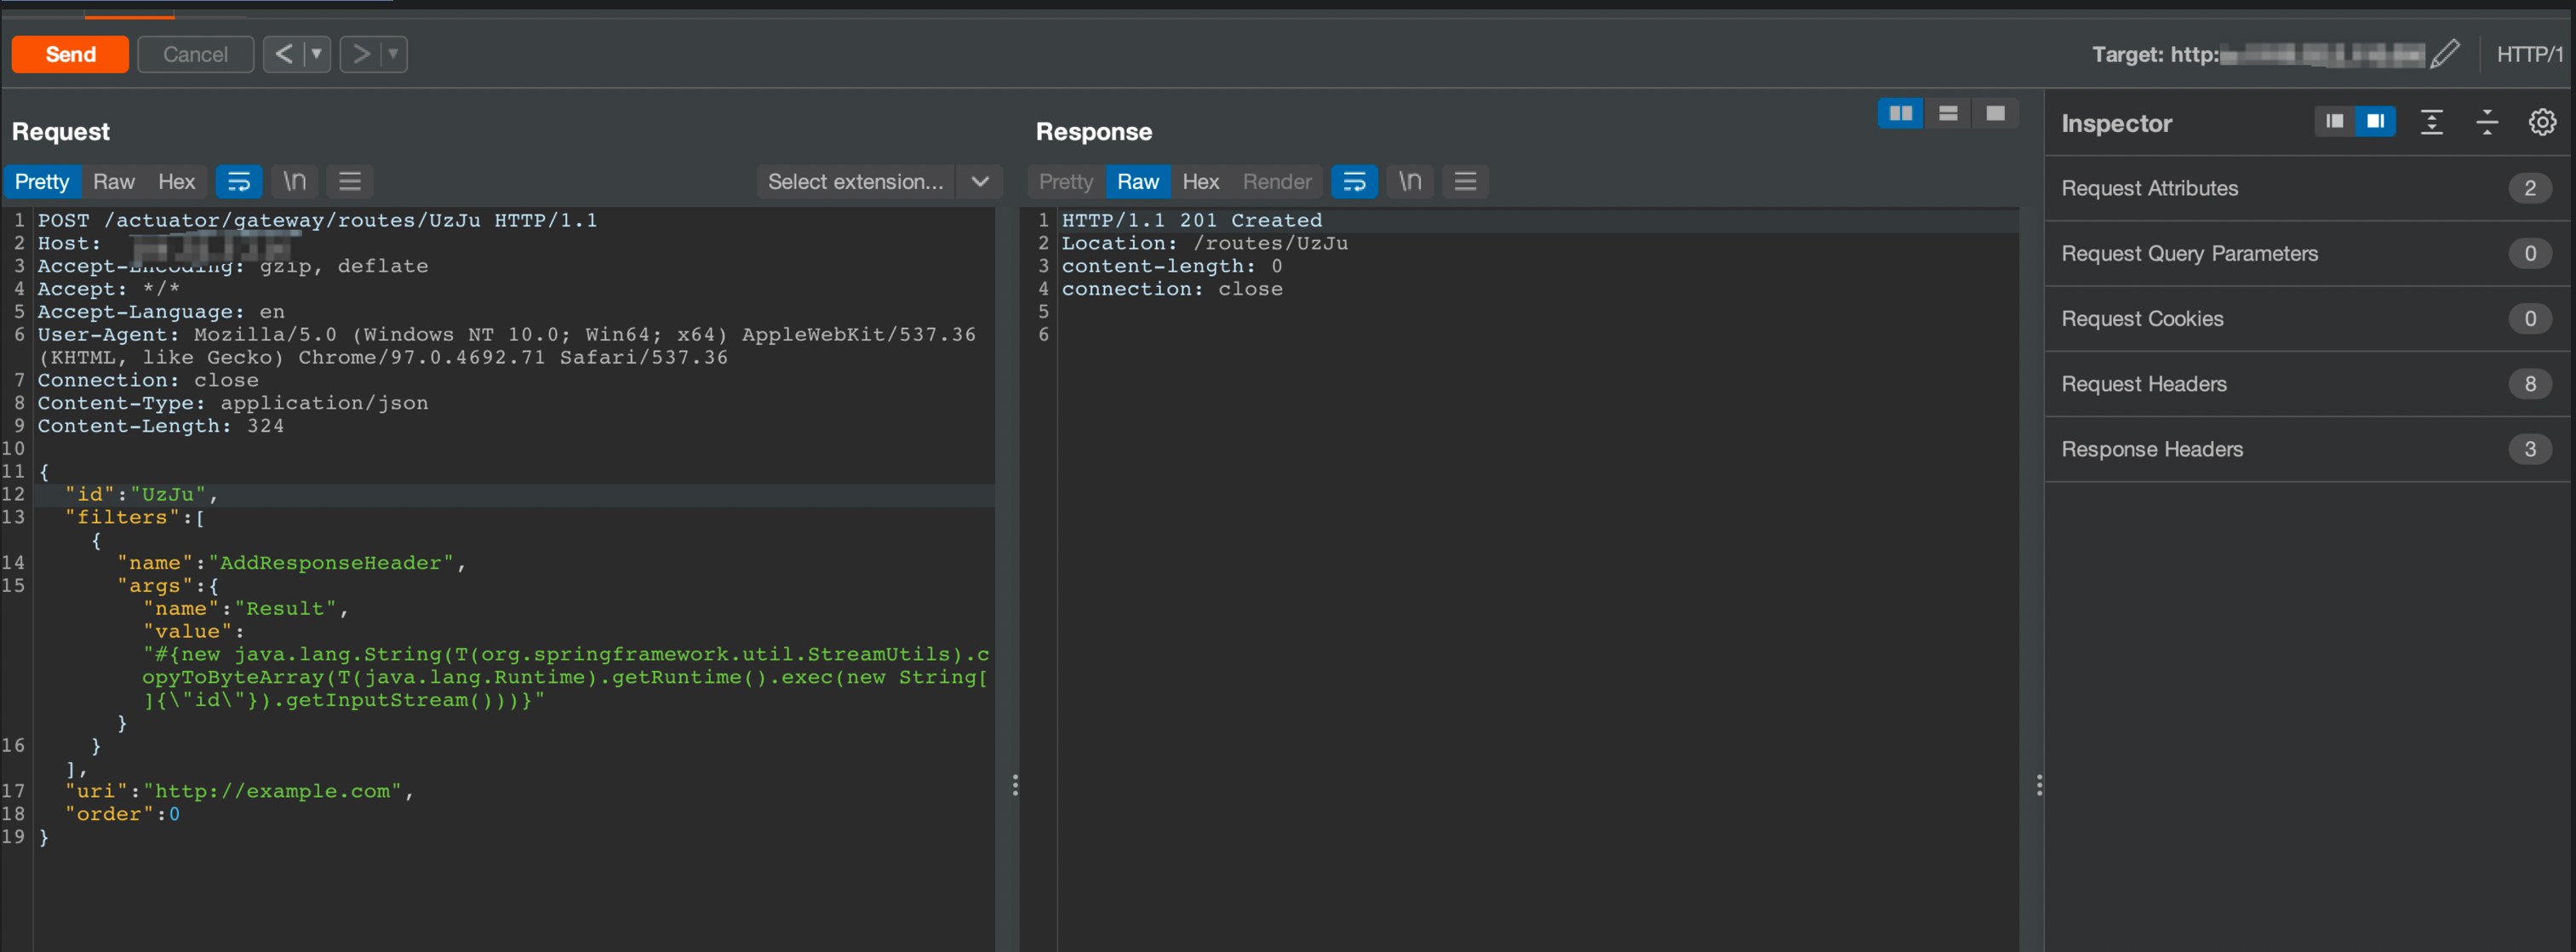
Task: Select top-bottom layout icon
Action: point(1948,113)
